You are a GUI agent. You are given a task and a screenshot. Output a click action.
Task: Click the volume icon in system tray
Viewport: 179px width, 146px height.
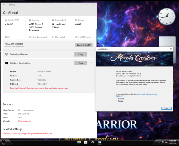click(166, 142)
